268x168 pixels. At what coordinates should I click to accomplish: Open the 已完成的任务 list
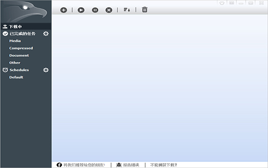pos(22,34)
